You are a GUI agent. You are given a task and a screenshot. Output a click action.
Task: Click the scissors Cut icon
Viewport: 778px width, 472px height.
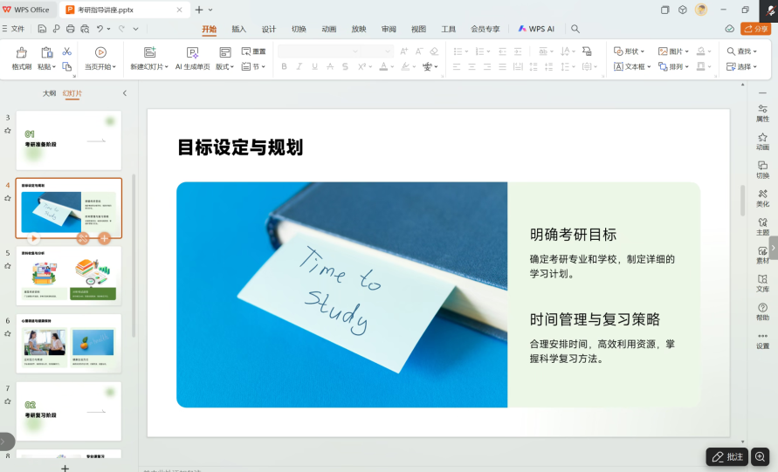(66, 51)
